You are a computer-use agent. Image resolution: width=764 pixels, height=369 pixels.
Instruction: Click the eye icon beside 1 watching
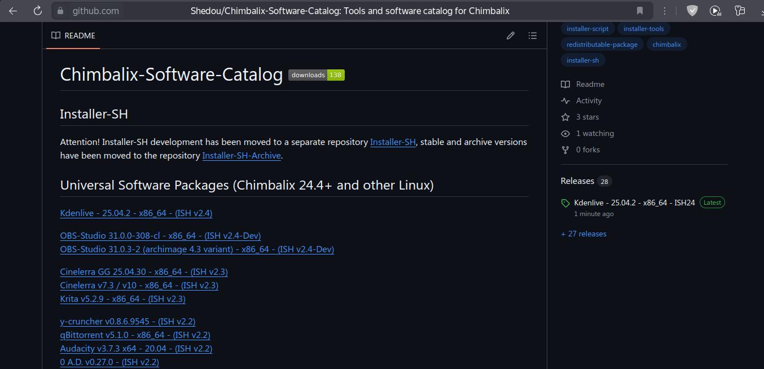(565, 133)
